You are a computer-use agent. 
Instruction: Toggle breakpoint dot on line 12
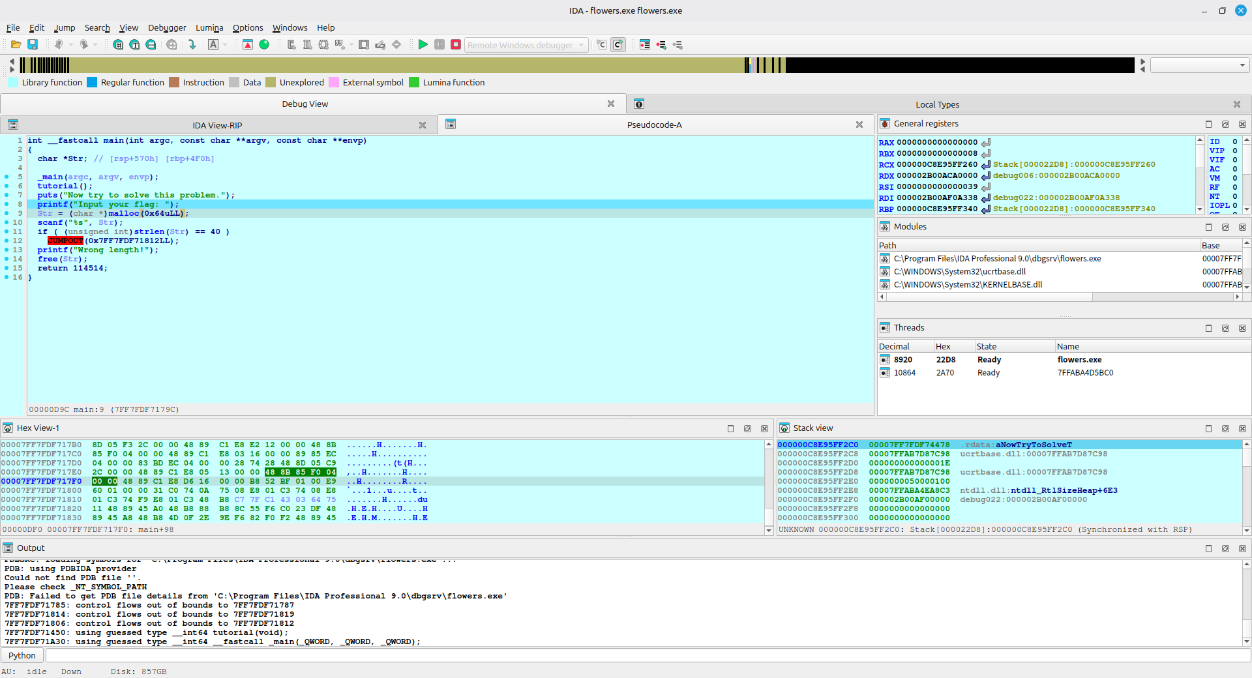coord(7,241)
